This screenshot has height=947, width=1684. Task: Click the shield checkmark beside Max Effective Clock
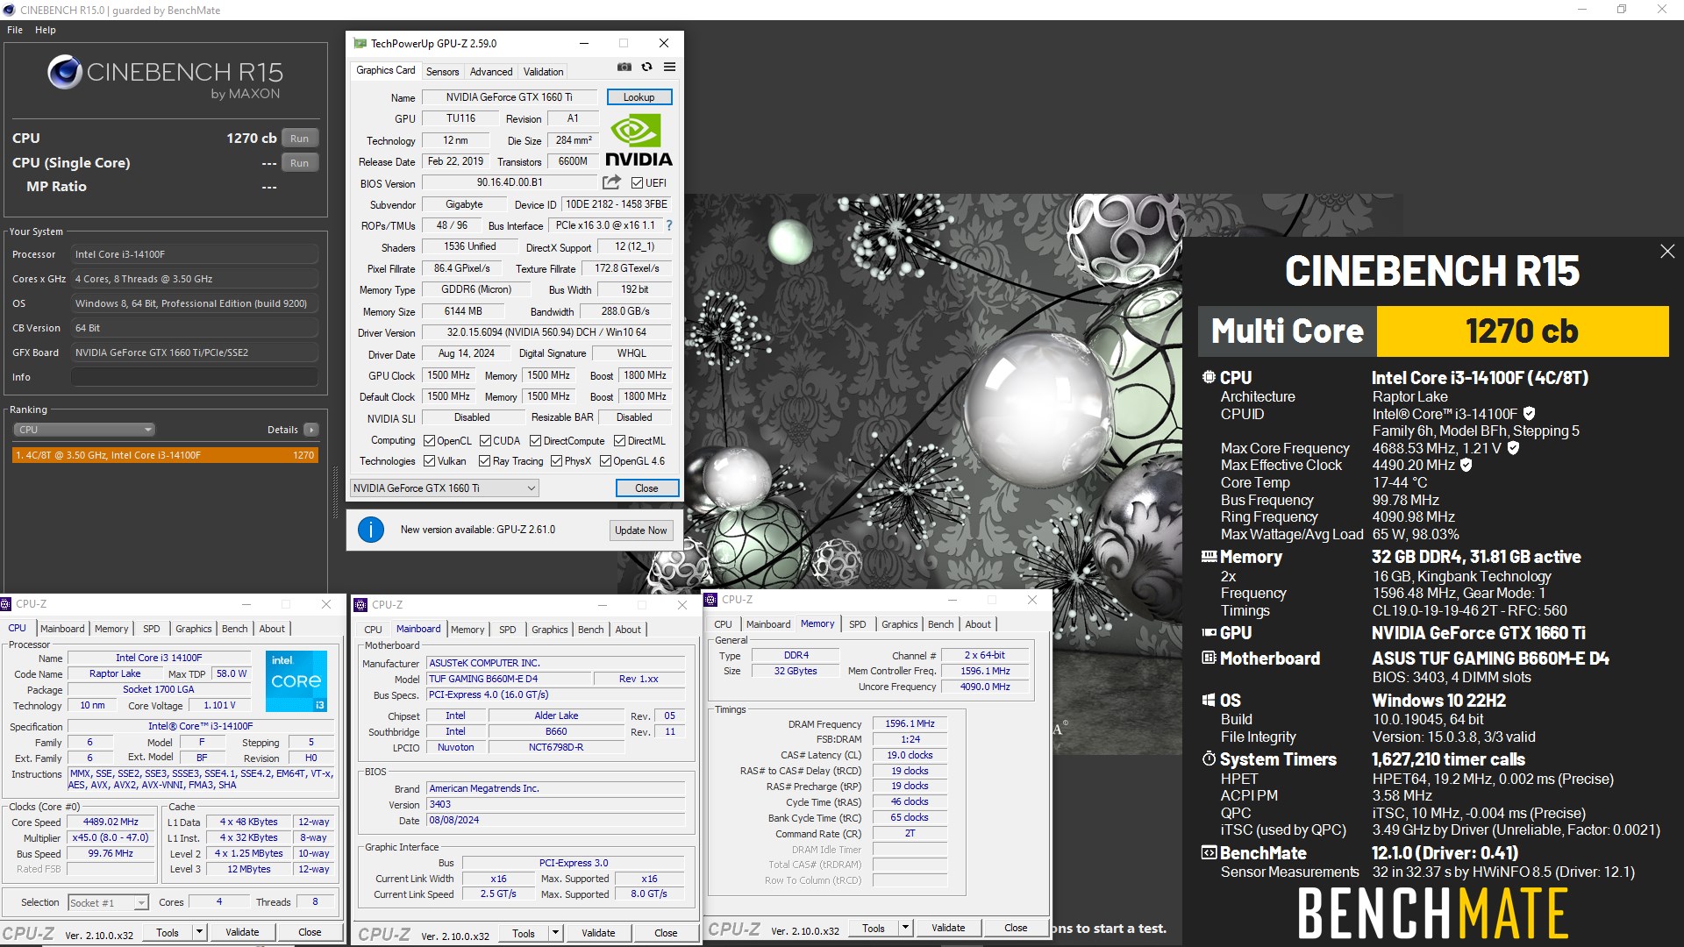pos(1466,465)
